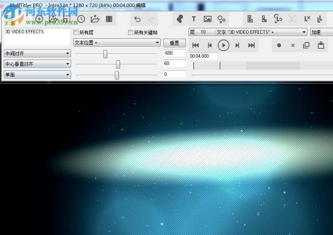Paste keyframe using the clipboard icon
Viewport: 333px width, 235px height.
321,45
